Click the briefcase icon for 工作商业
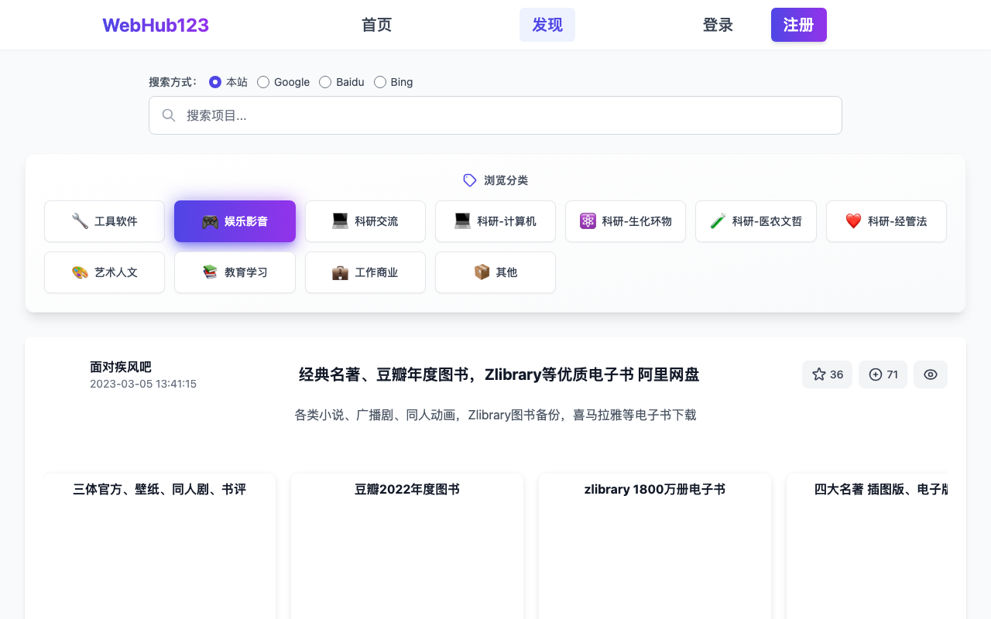 click(340, 272)
